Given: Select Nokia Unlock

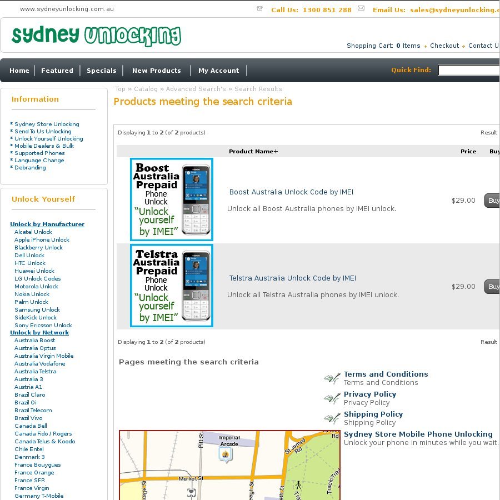Looking at the screenshot, I should click(x=32, y=294).
